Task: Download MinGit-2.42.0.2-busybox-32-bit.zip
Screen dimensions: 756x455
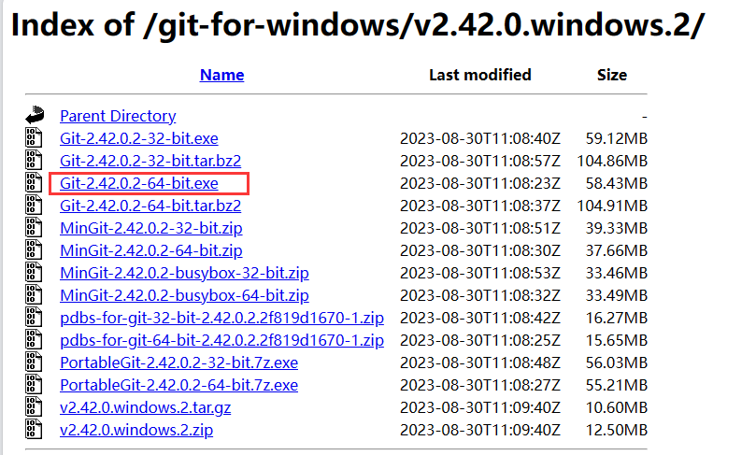Action: coord(184,273)
